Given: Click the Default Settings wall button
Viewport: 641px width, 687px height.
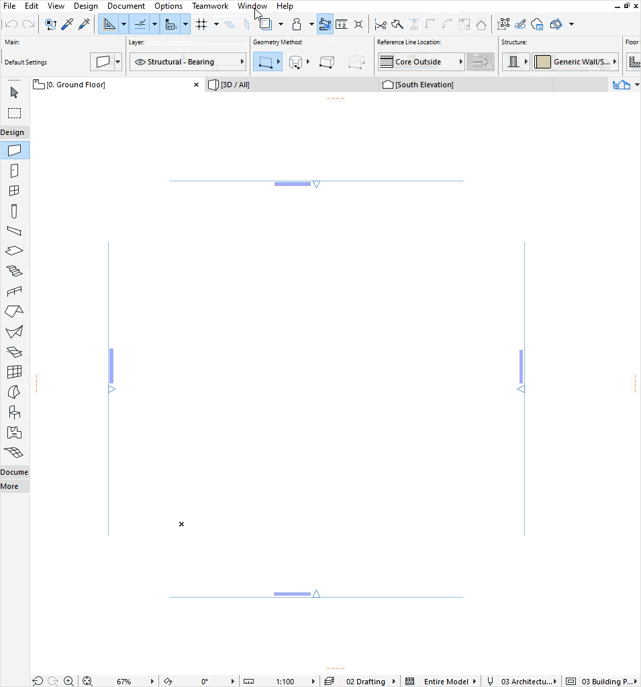Looking at the screenshot, I should (x=103, y=62).
